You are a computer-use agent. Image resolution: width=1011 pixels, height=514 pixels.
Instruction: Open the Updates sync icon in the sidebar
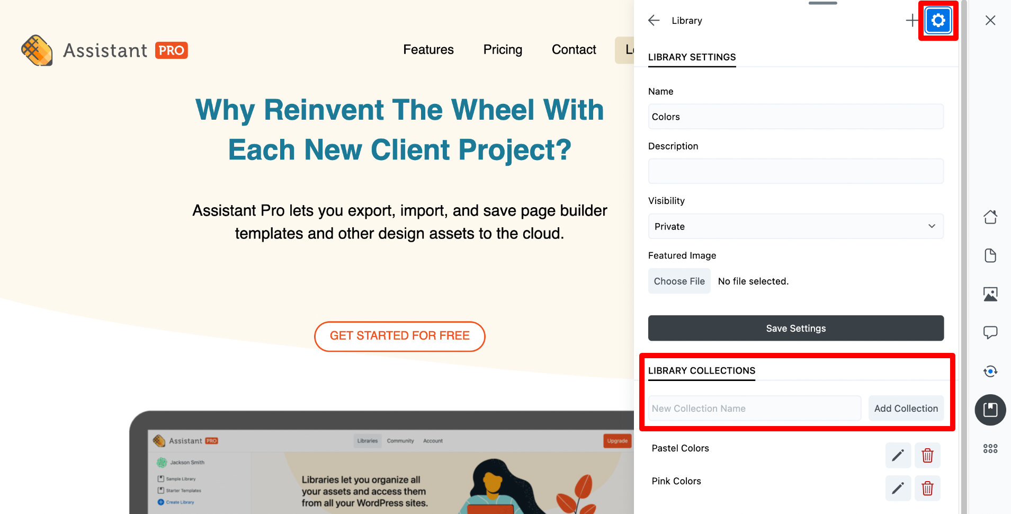(990, 371)
